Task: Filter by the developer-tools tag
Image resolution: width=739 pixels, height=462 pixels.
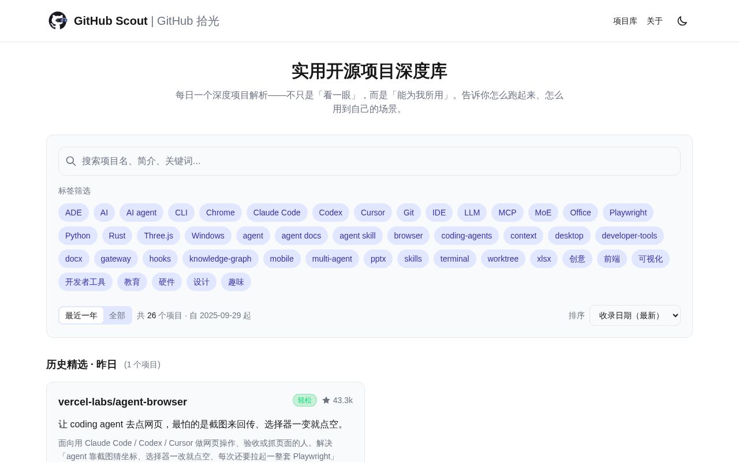Action: pyautogui.click(x=629, y=236)
